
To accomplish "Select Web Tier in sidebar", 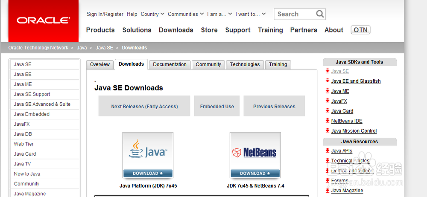I will 45,144.
